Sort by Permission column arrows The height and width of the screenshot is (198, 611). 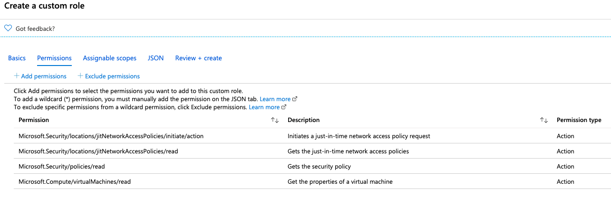point(274,120)
